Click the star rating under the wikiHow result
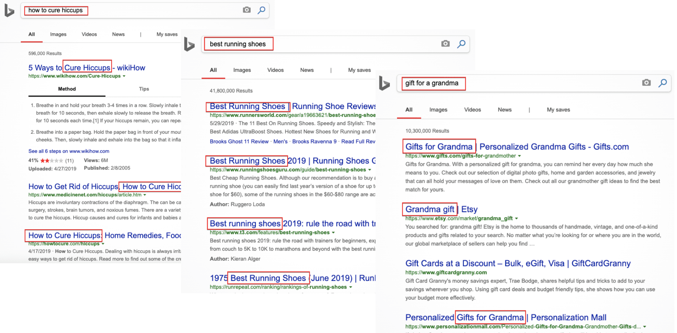The height and width of the screenshot is (333, 677). [51, 161]
